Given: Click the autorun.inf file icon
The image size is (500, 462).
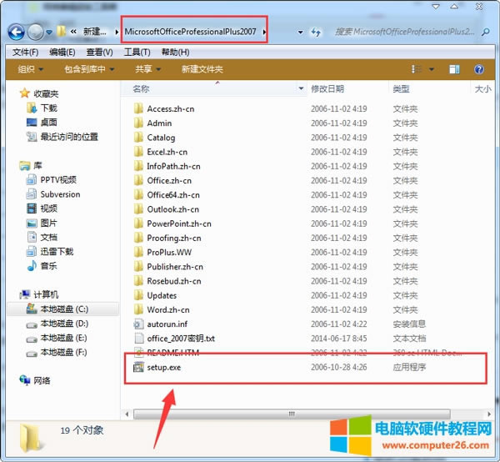Looking at the screenshot, I should (138, 324).
